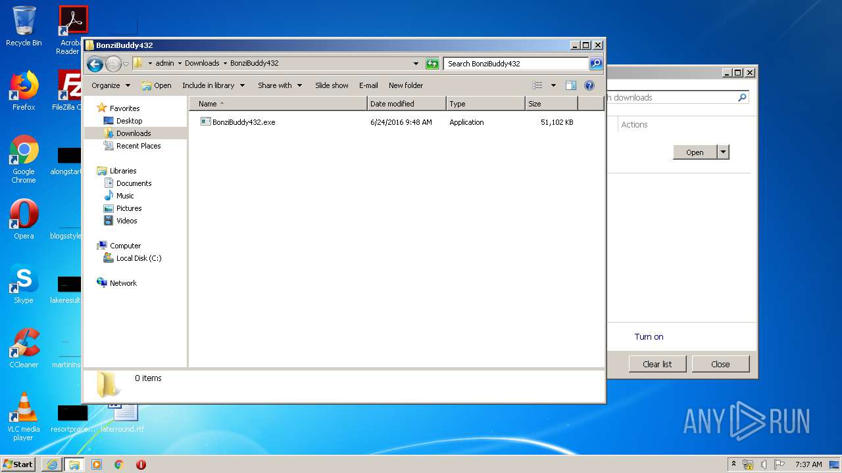Open the Music library
Image resolution: width=842 pixels, height=473 pixels.
[x=119, y=196]
